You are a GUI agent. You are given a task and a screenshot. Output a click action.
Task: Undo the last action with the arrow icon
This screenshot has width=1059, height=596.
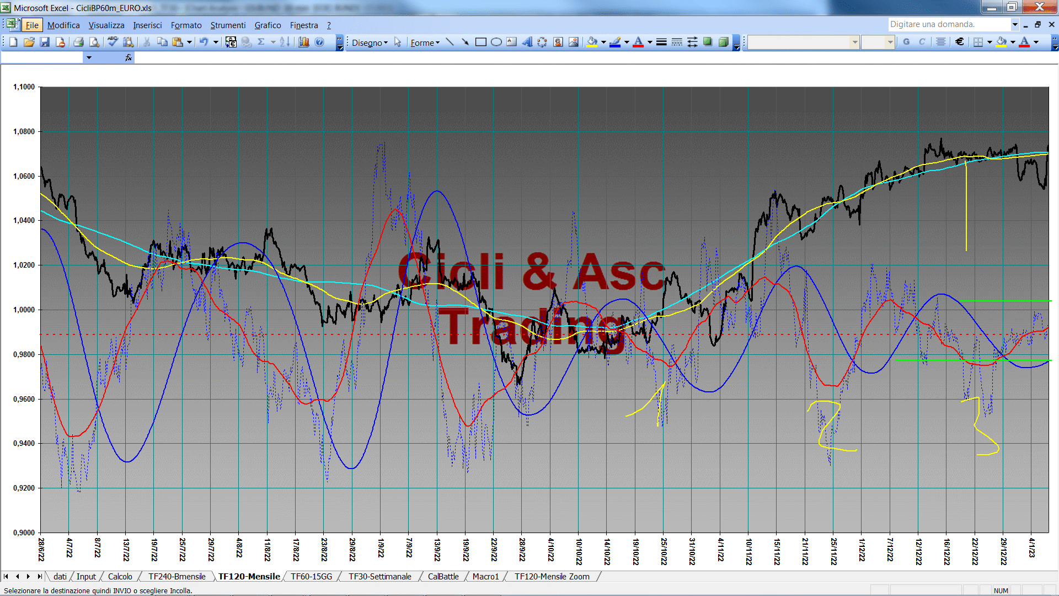(204, 42)
